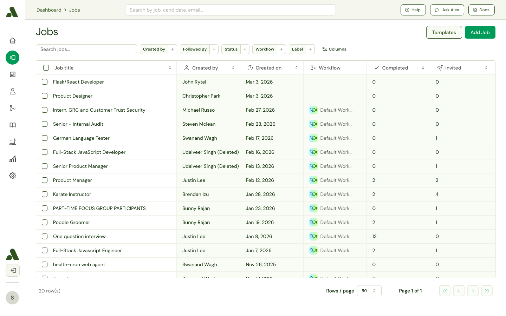Check the Full-Stack JavaScript Developer row
Screen dimensions: 506x316
45,152
